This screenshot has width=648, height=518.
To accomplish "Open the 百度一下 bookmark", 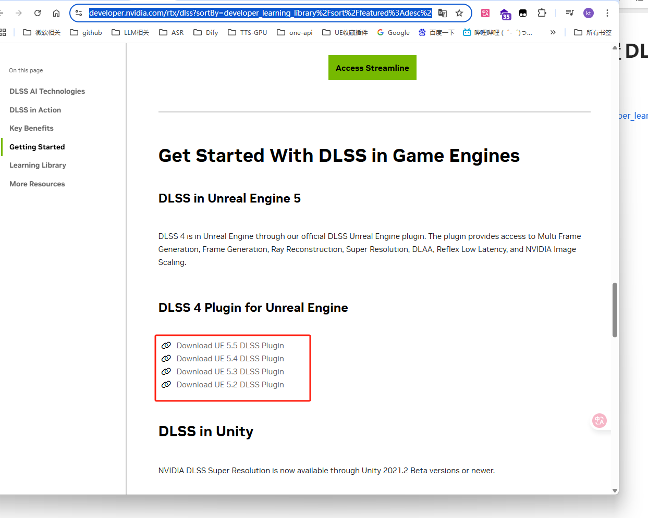I will (x=436, y=32).
